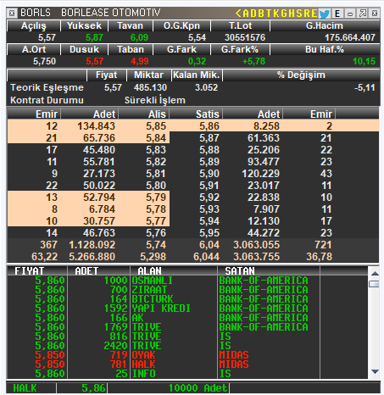The image size is (384, 395).
Task: Click the Alis column header in order book
Action: coord(144,114)
